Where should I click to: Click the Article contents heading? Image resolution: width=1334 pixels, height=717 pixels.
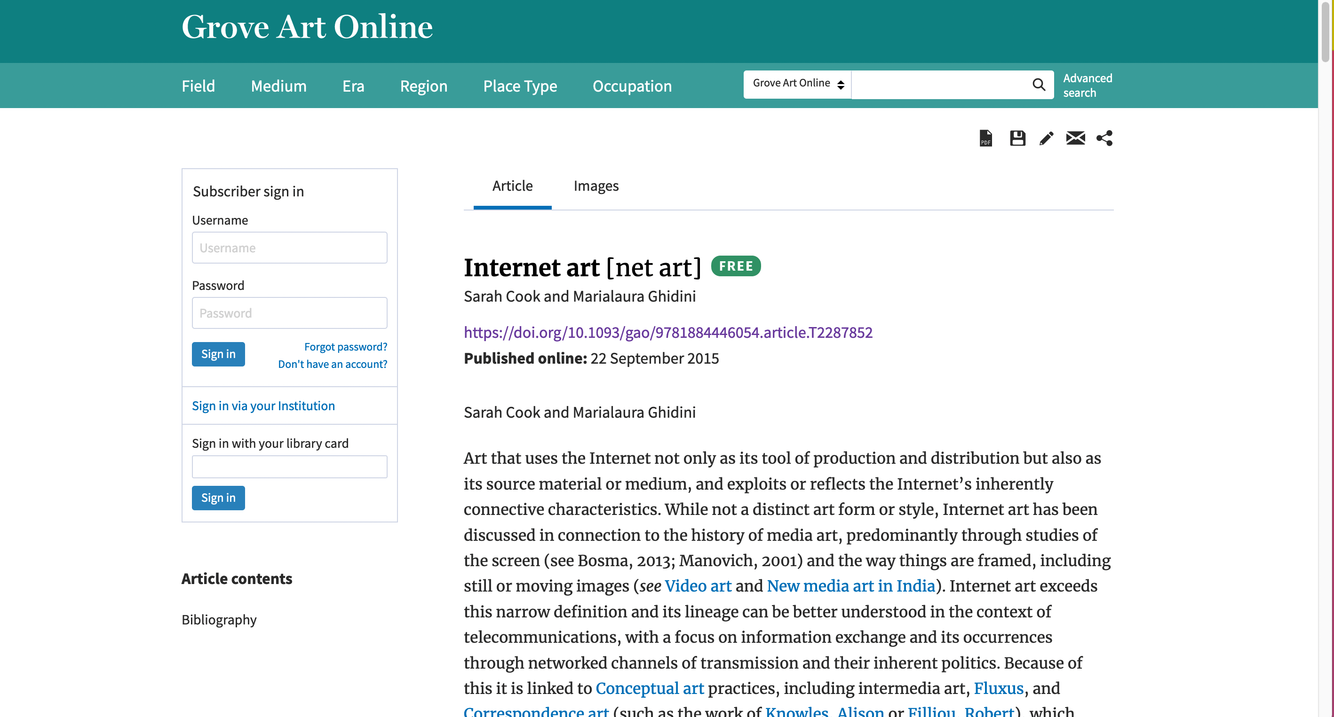pos(237,578)
